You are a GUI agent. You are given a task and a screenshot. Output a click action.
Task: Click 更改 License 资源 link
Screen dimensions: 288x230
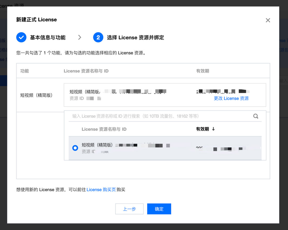pos(231,98)
